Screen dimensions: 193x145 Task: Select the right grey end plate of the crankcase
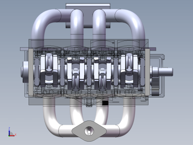tap(147, 72)
